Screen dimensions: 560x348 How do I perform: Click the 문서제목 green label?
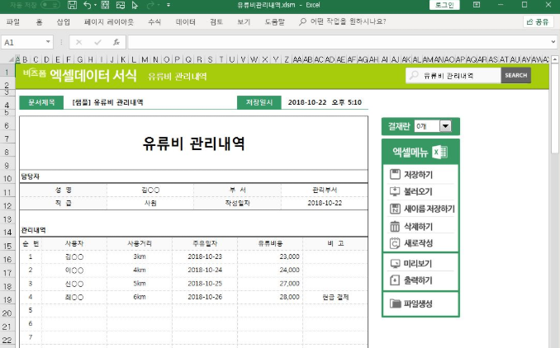coord(41,102)
